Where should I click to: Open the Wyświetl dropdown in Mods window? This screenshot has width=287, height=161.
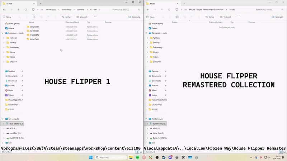coord(226,17)
